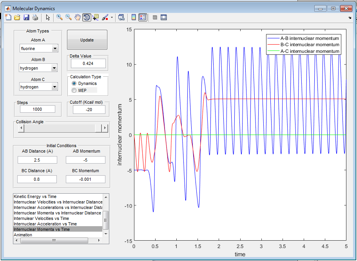Open the Atom A fluorine dropdown

pyautogui.click(x=54, y=49)
